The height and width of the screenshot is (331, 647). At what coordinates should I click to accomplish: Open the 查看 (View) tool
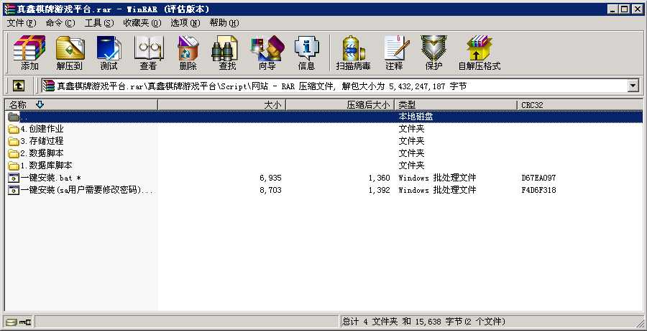[149, 48]
